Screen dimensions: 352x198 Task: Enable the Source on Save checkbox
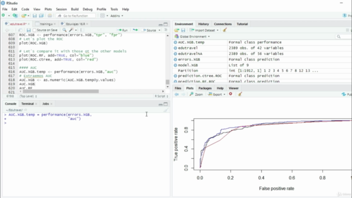pyautogui.click(x=34, y=30)
